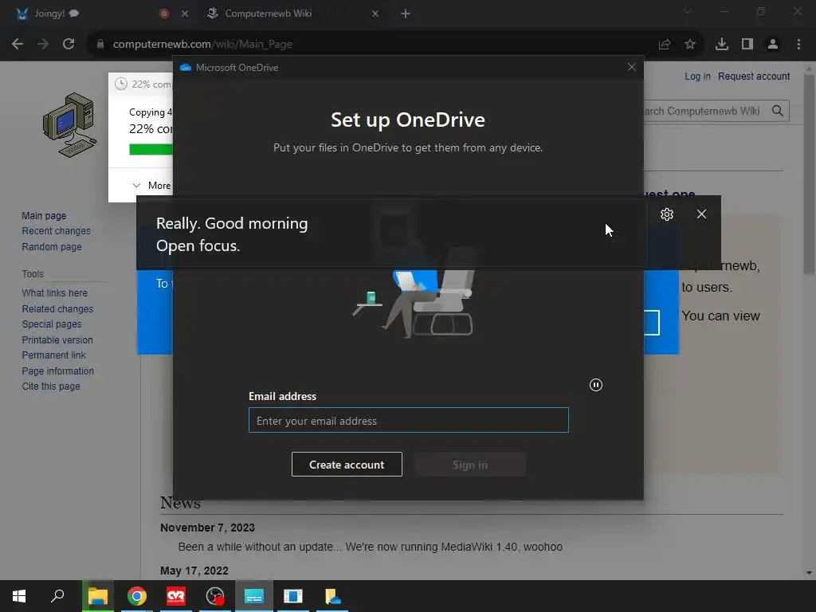Click the November 7, 2023 news heading
This screenshot has height=612, width=816.
coord(208,528)
